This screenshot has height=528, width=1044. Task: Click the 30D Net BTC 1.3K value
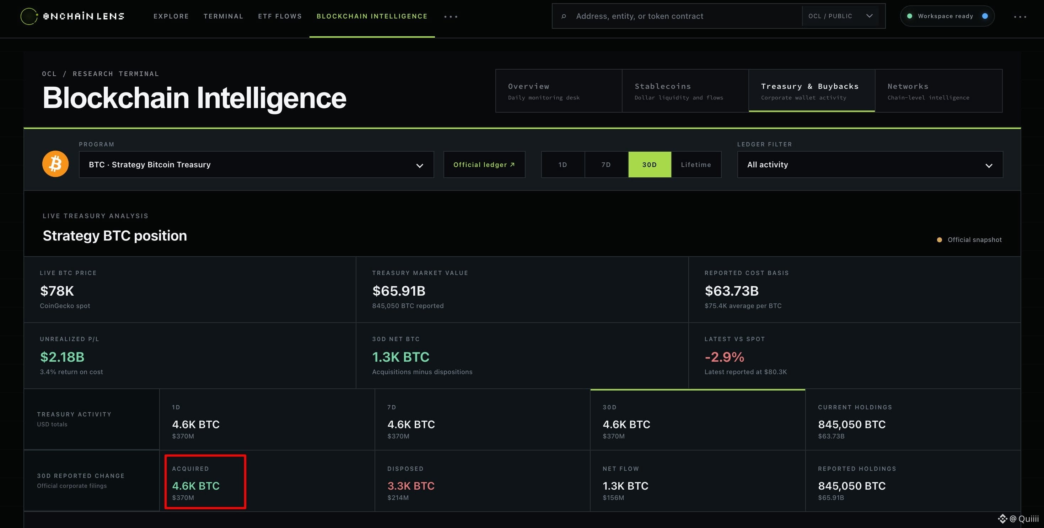point(400,357)
